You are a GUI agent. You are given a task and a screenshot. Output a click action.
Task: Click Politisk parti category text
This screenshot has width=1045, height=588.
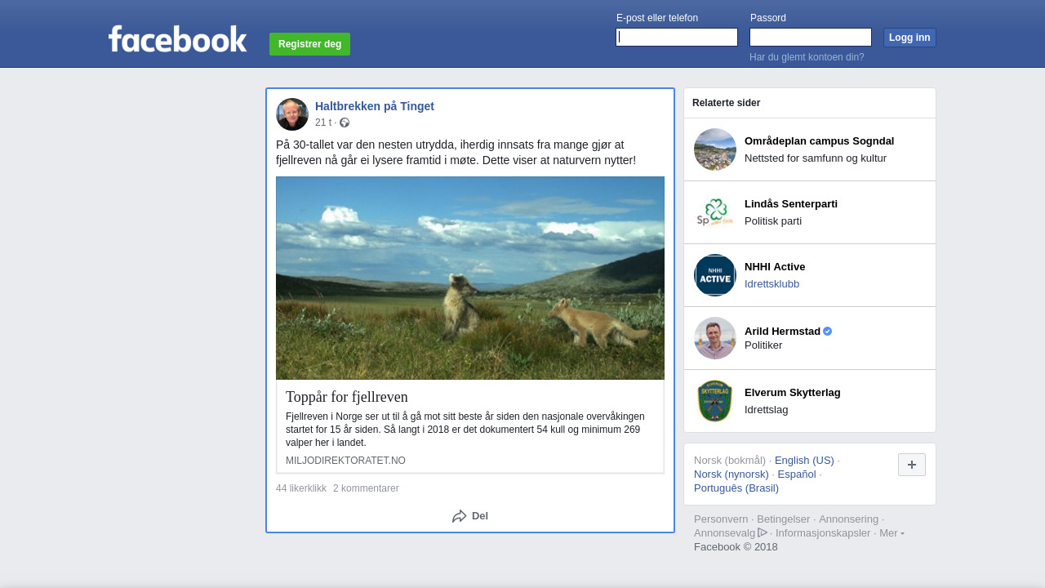tap(773, 220)
